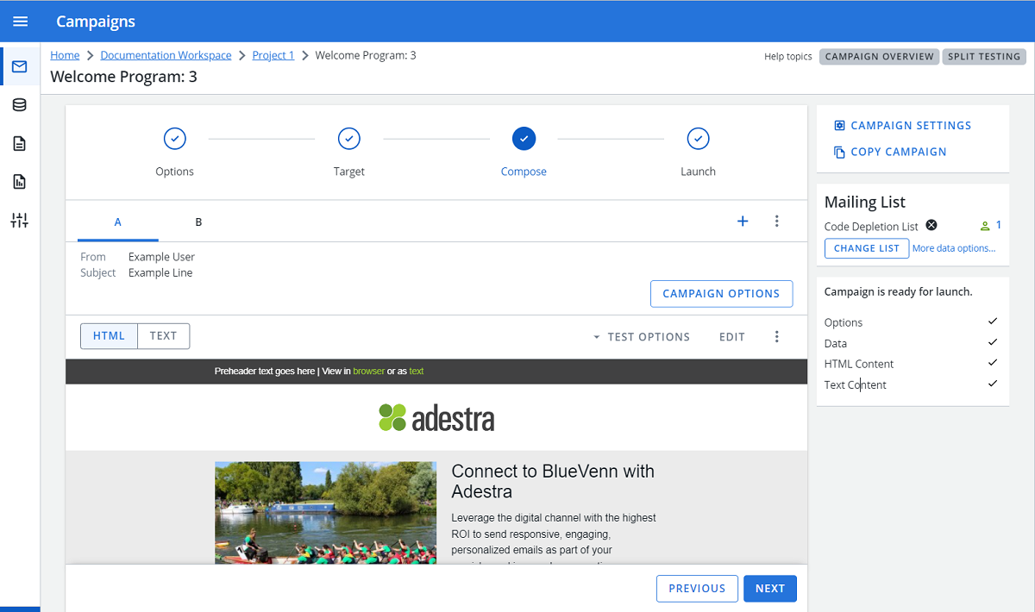Click the Copy Campaign icon
This screenshot has height=612, width=1035.
[839, 152]
